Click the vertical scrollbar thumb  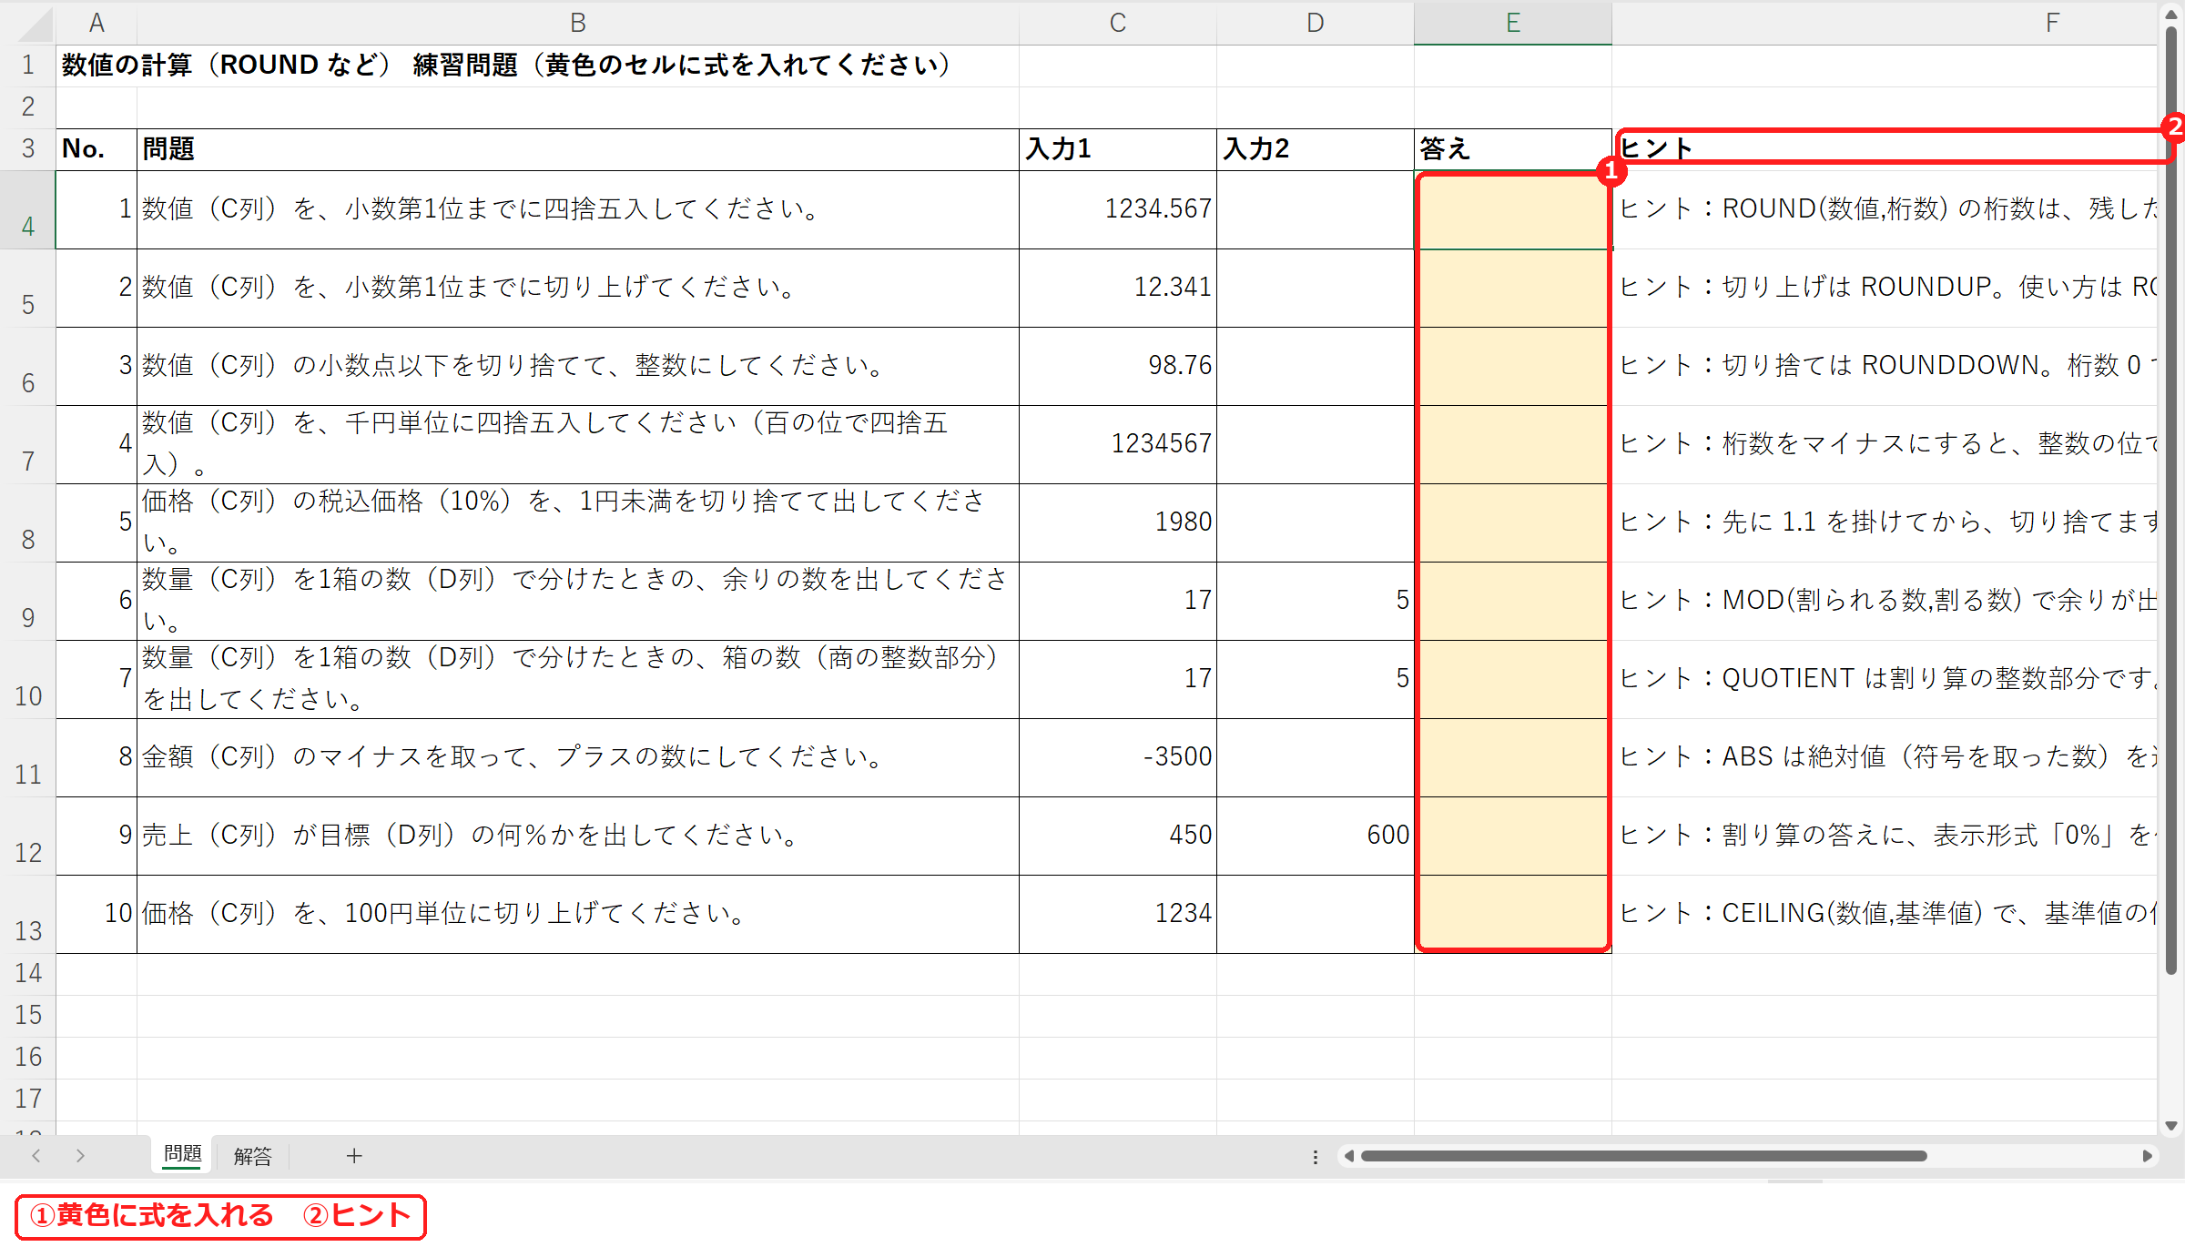pos(2171,501)
